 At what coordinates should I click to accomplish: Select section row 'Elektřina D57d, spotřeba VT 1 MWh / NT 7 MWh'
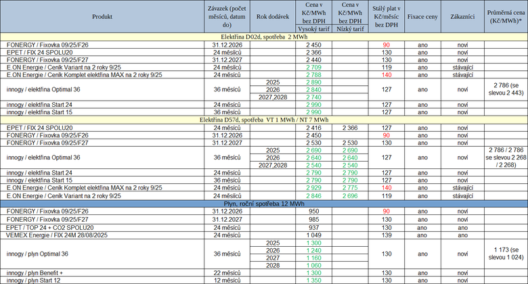264,120
